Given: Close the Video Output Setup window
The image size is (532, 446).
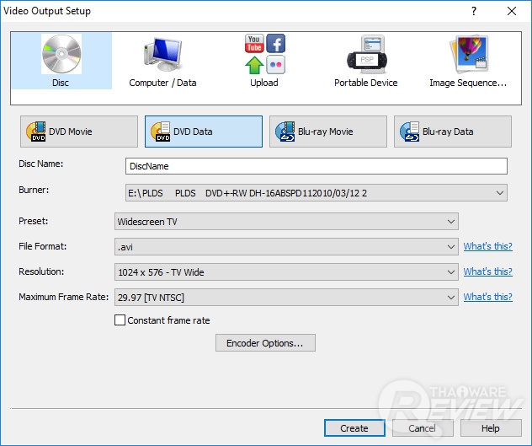Looking at the screenshot, I should click(512, 11).
